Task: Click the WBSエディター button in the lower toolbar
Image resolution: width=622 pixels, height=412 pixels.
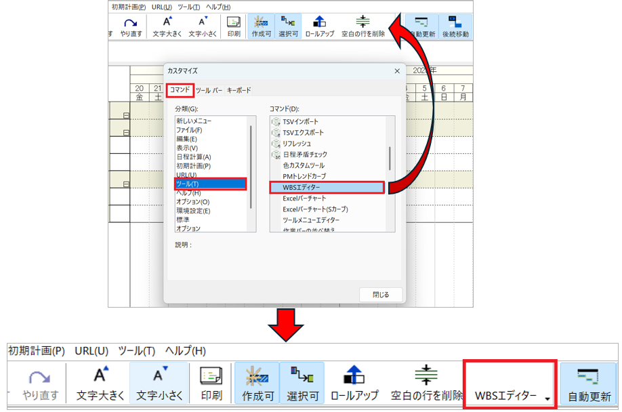Action: click(x=505, y=396)
